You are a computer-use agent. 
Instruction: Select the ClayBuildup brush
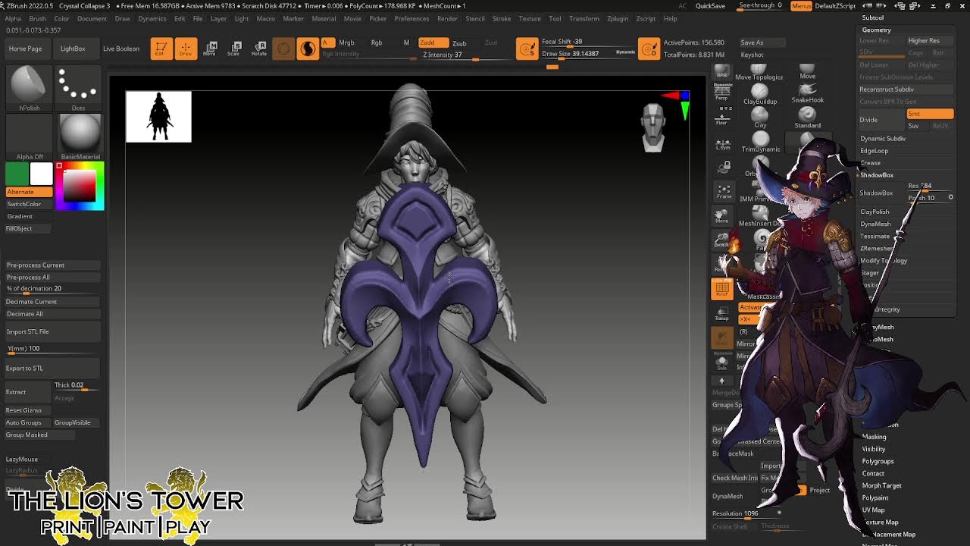click(x=760, y=95)
